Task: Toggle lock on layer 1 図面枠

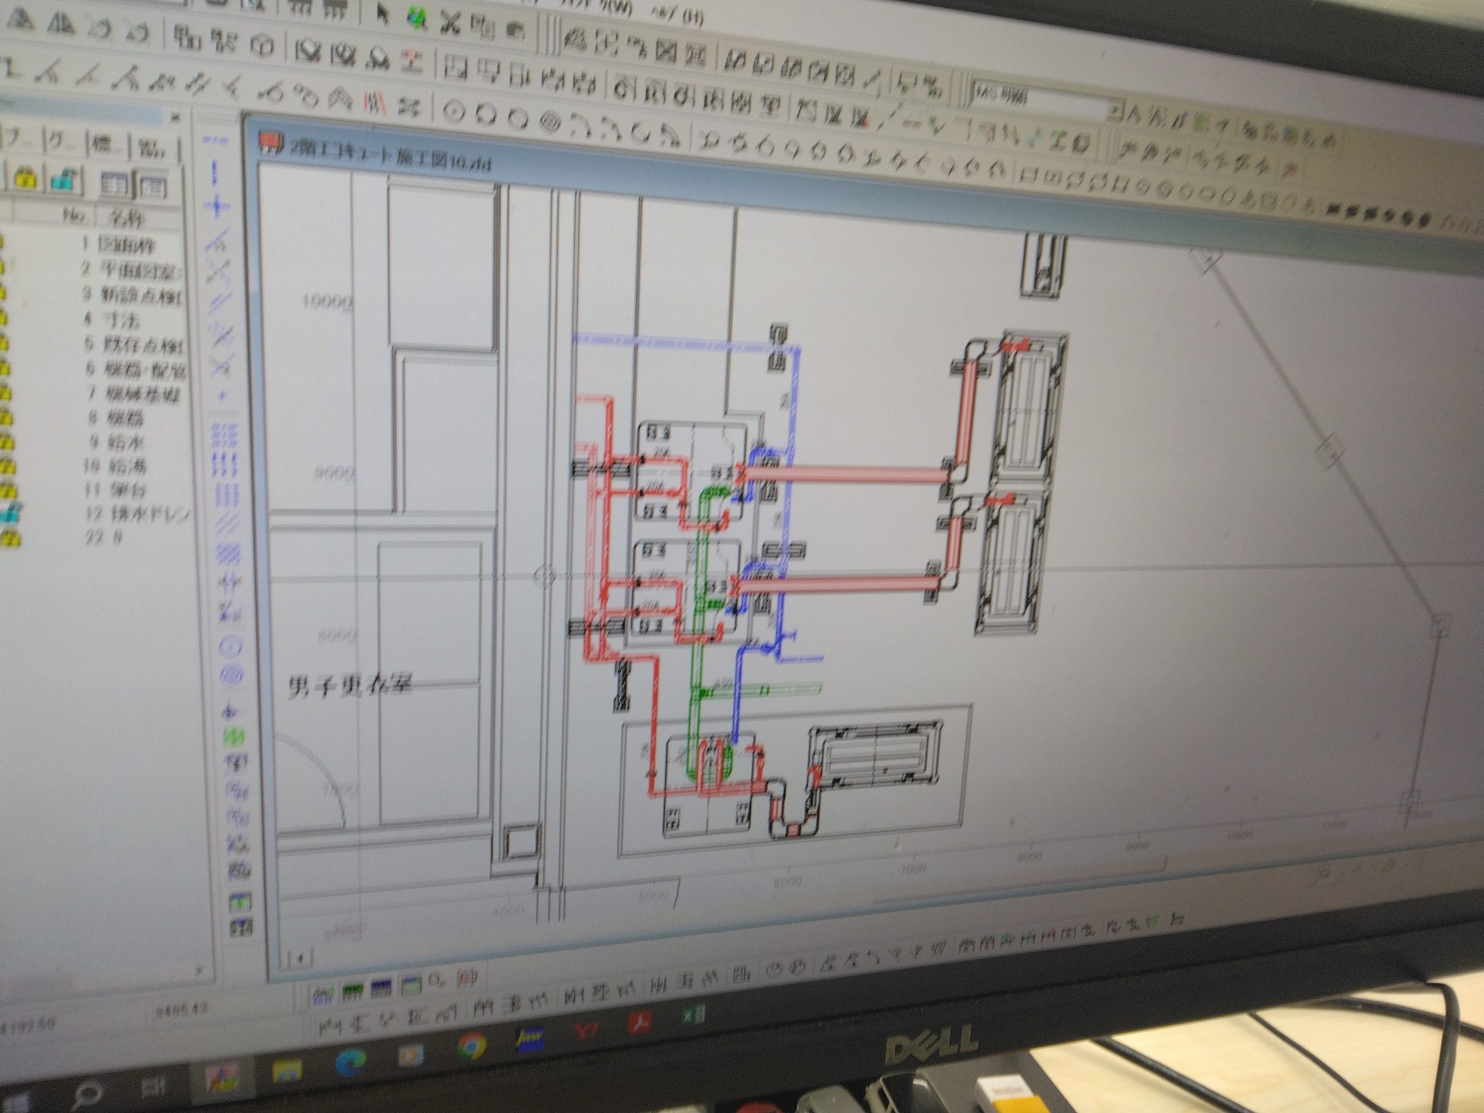Action: (2, 243)
